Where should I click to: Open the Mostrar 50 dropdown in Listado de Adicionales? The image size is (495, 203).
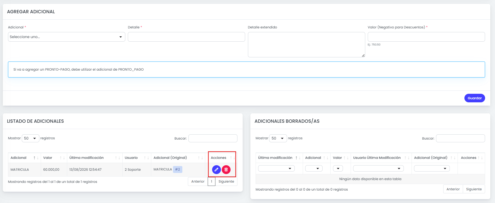point(30,138)
